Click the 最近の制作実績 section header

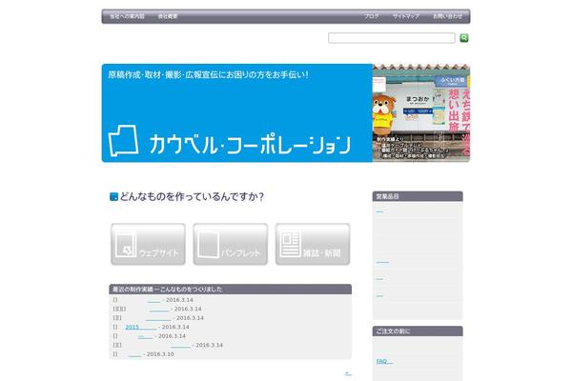[x=230, y=290]
